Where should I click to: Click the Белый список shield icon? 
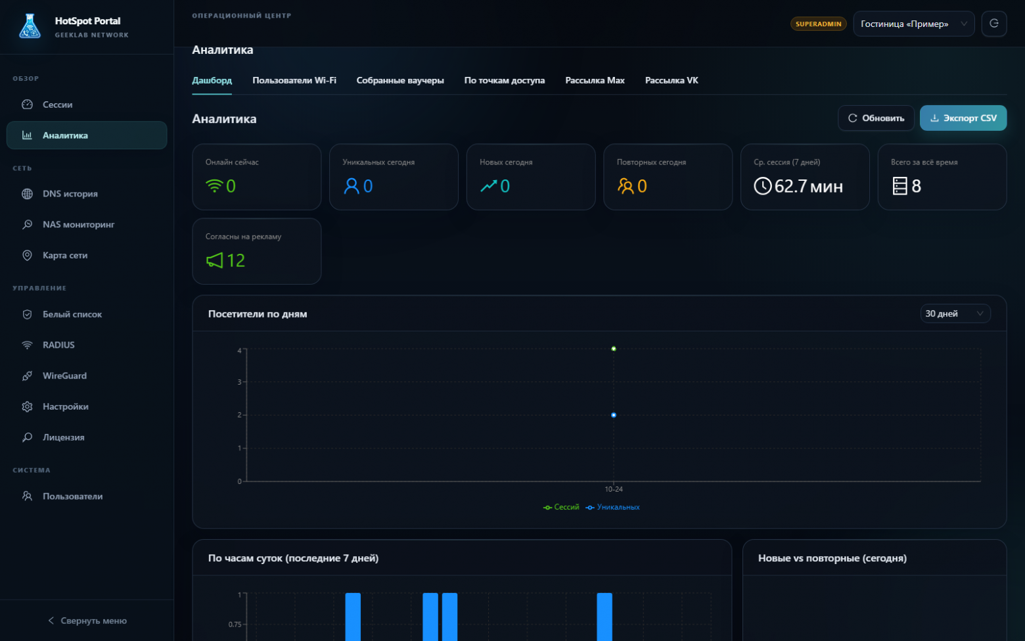click(x=27, y=314)
